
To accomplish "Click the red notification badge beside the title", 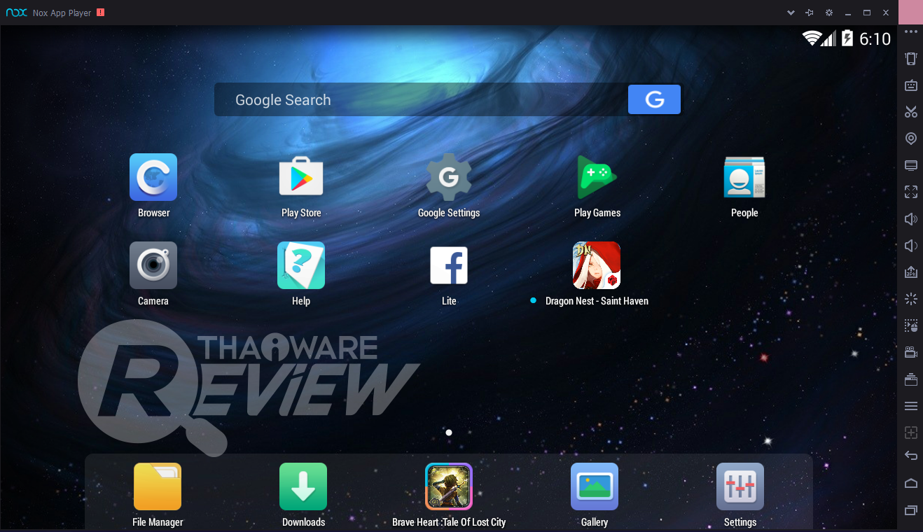I will (101, 12).
